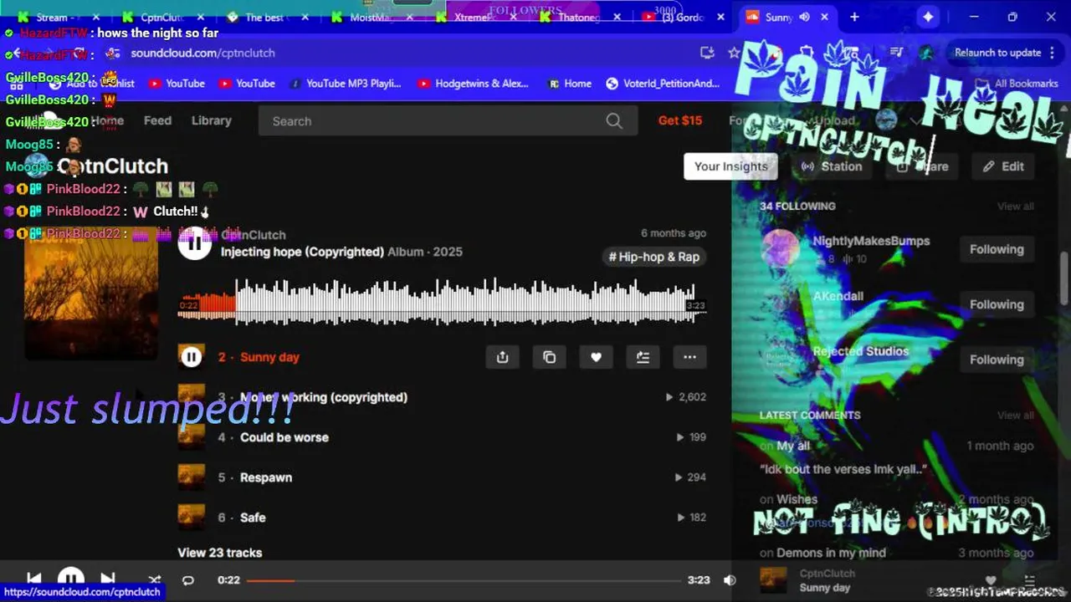Open the Chrome profile avatar
This screenshot has width=1071, height=602.
click(x=926, y=53)
